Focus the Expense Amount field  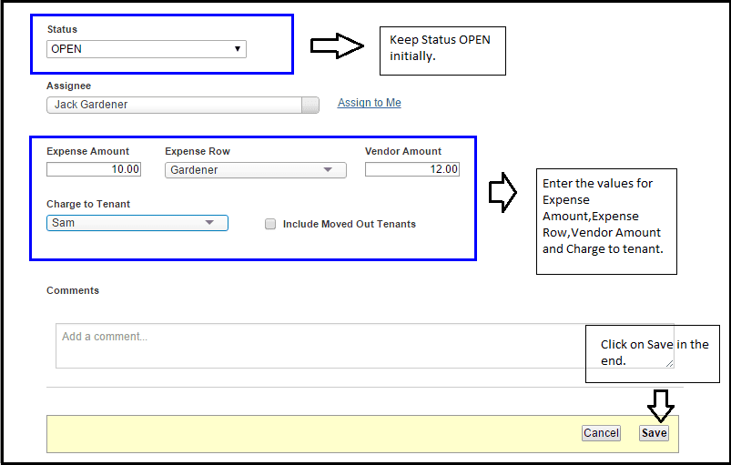[94, 169]
